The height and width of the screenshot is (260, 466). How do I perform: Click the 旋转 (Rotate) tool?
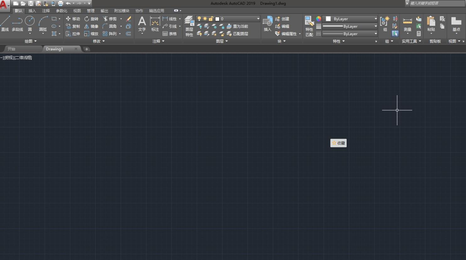[x=91, y=19]
